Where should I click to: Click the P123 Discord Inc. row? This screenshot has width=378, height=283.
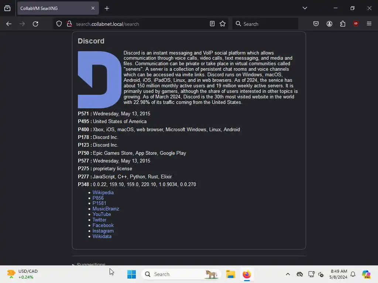(98, 145)
